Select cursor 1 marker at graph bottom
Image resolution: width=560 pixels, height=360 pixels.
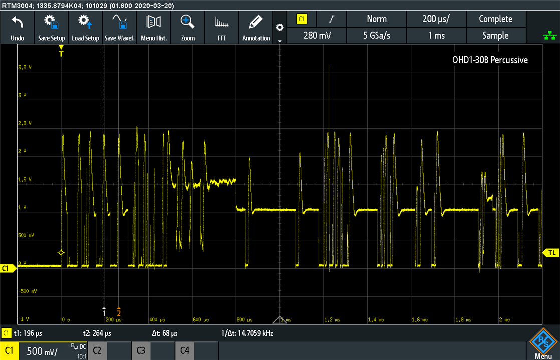(104, 311)
